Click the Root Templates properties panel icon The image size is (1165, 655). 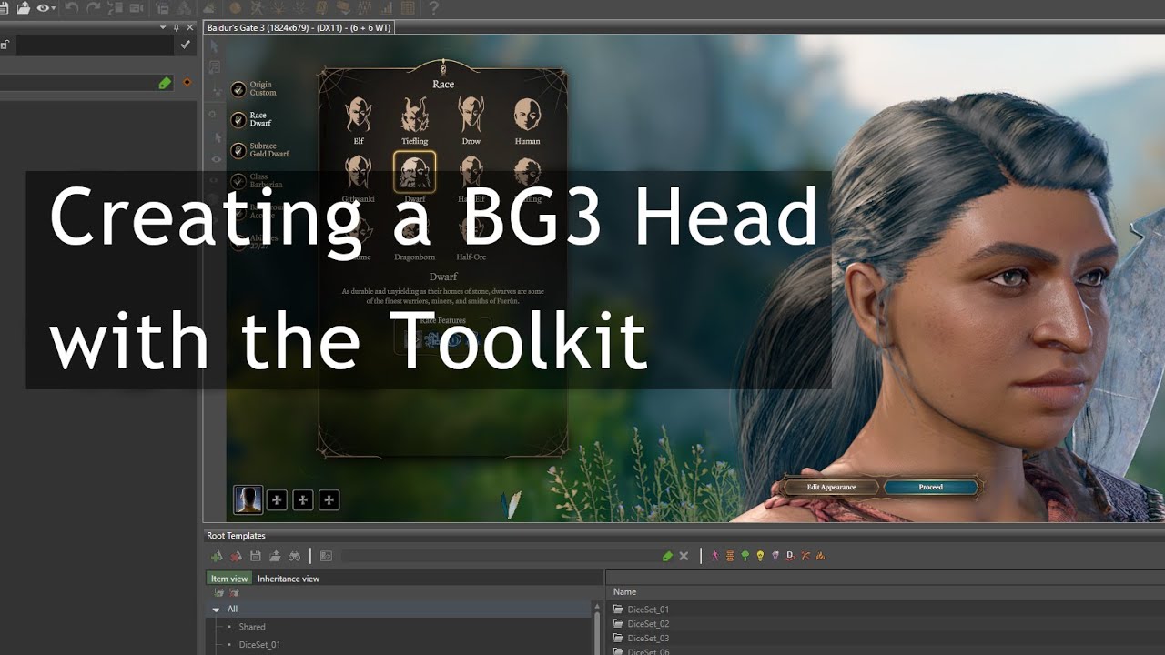326,556
